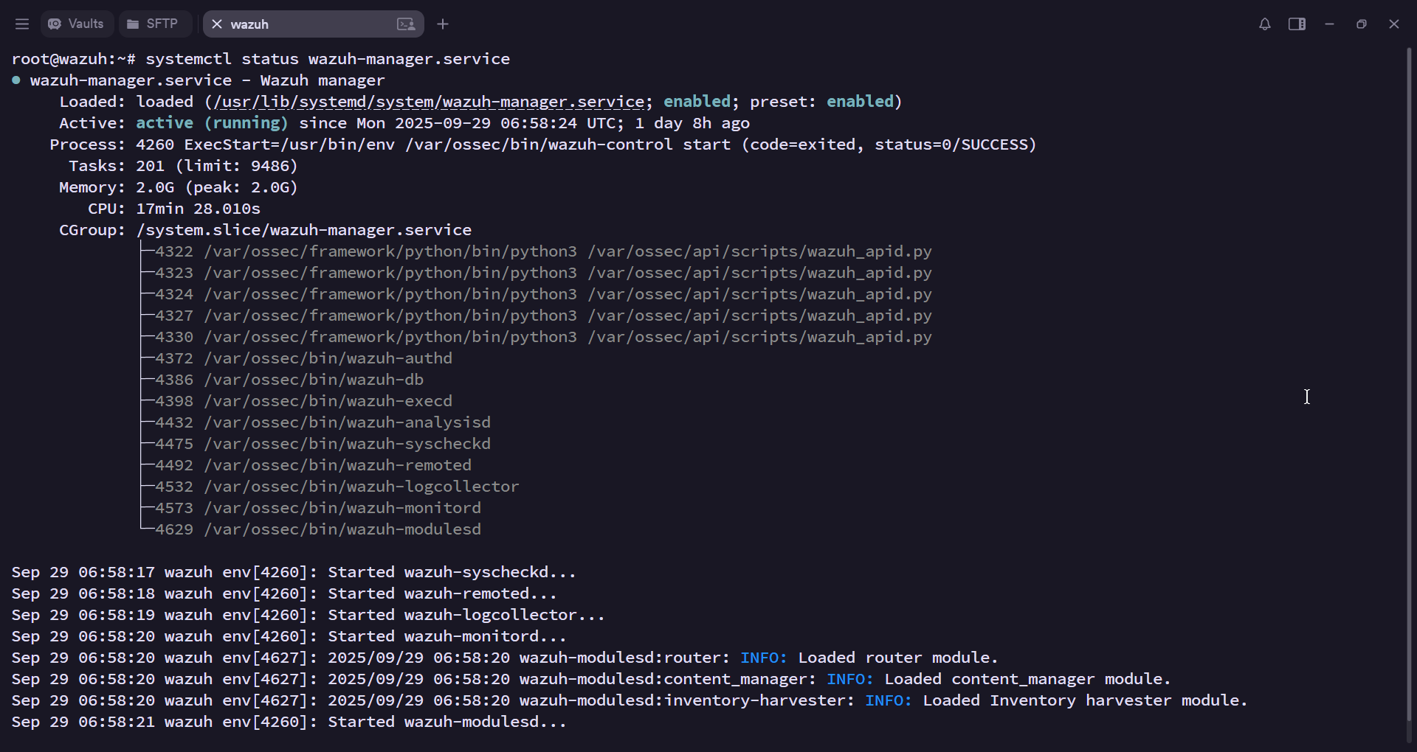
Task: Open the hamburger menu
Action: pos(22,24)
